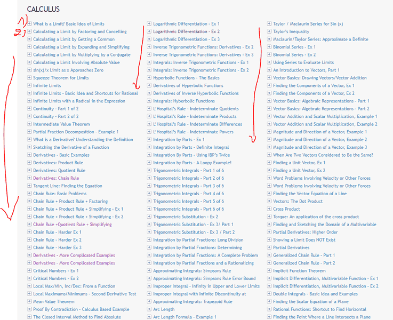Open "Integration by Parts - A Loopy Example!"
The image size is (393, 320).
coord(193,163)
